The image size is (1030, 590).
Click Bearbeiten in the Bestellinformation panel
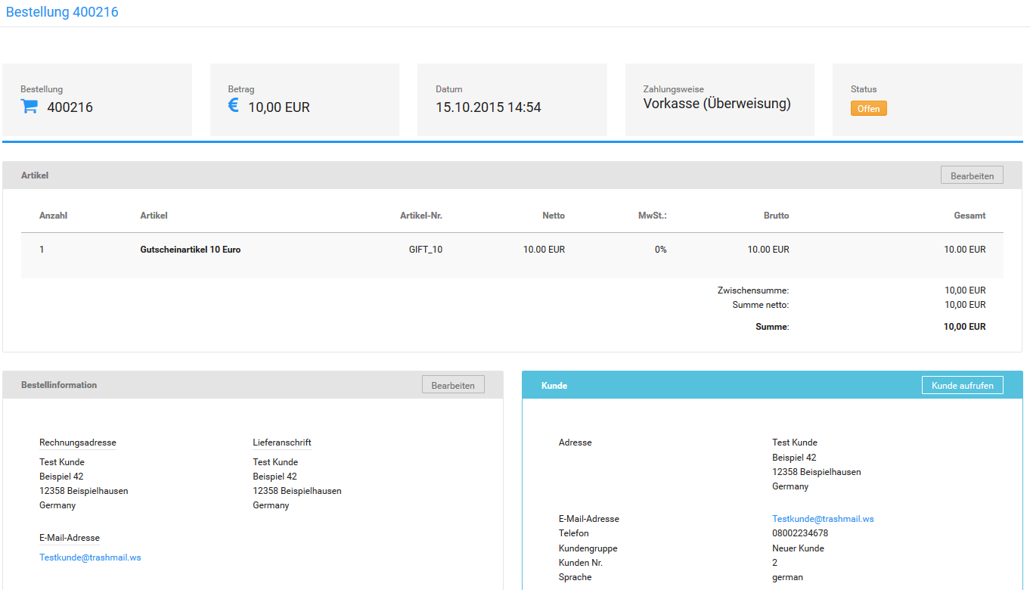[x=452, y=384]
